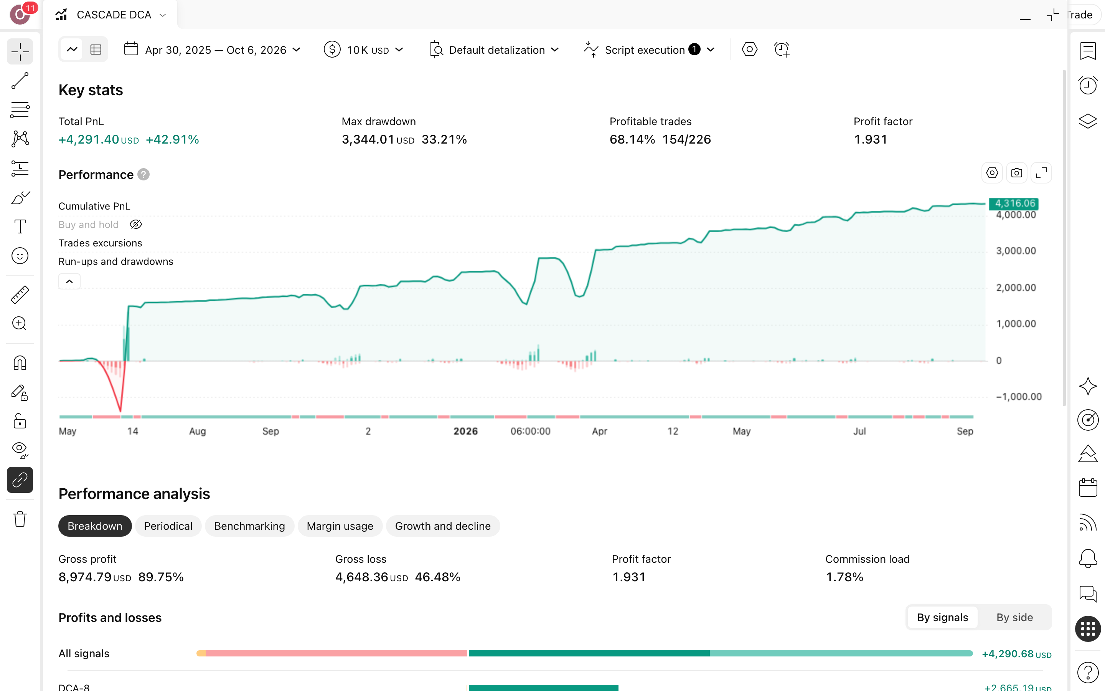Select the ruler measure tool
This screenshot has height=691, width=1105.
point(20,295)
